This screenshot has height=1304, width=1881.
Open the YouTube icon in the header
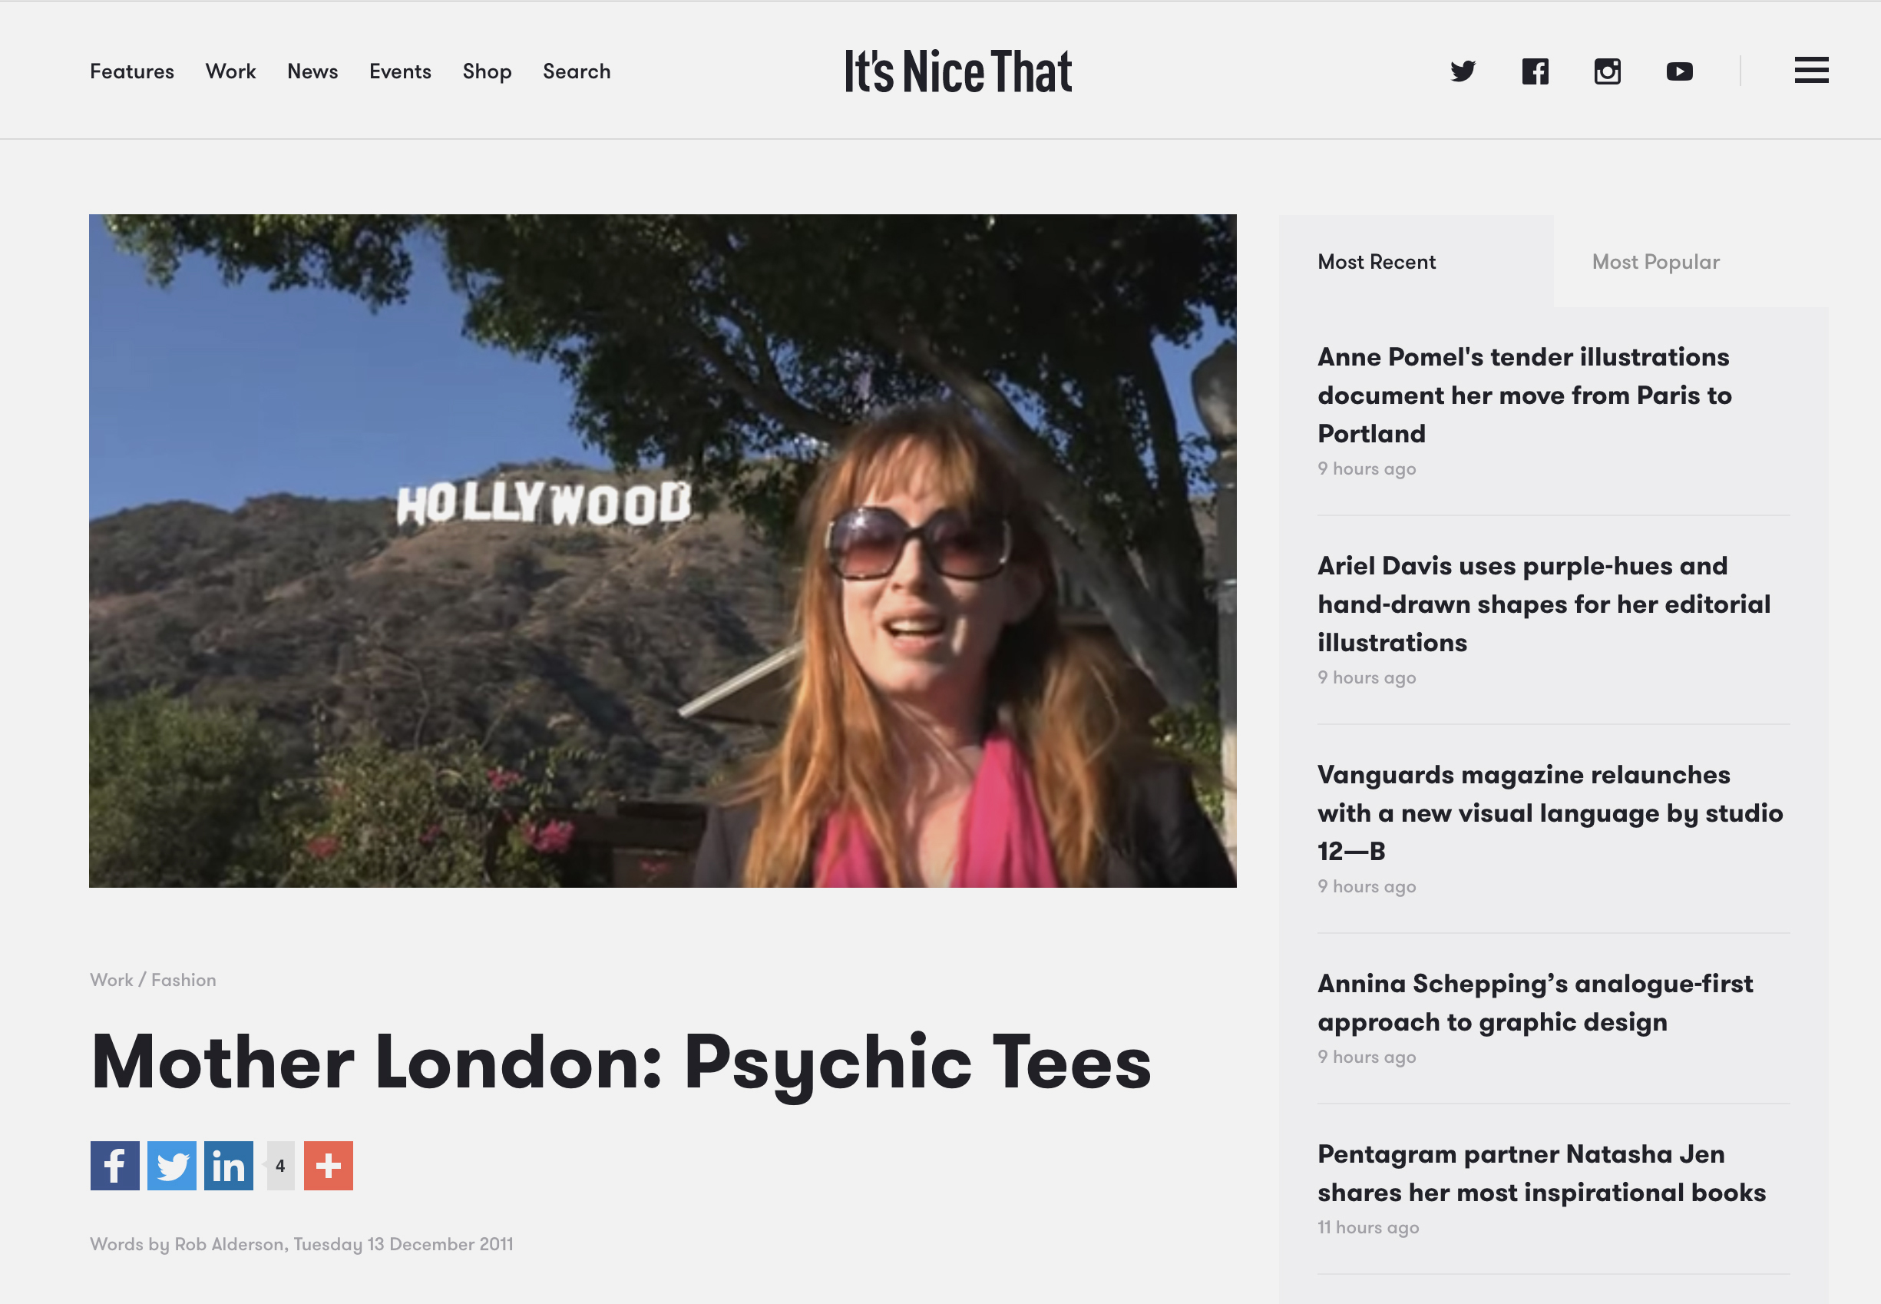coord(1679,71)
